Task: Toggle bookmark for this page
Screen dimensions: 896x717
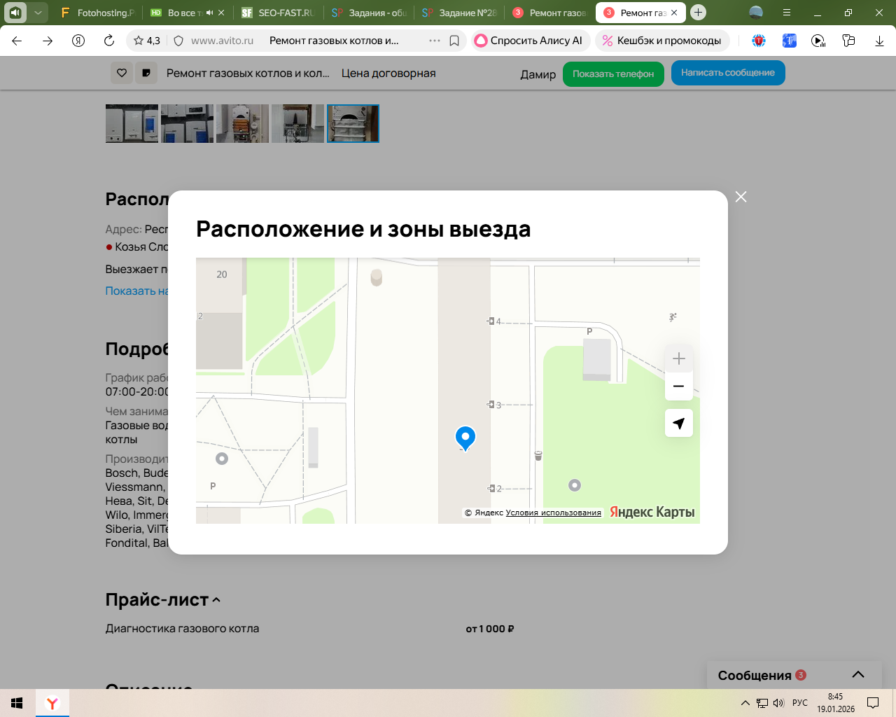Action: pyautogui.click(x=454, y=41)
